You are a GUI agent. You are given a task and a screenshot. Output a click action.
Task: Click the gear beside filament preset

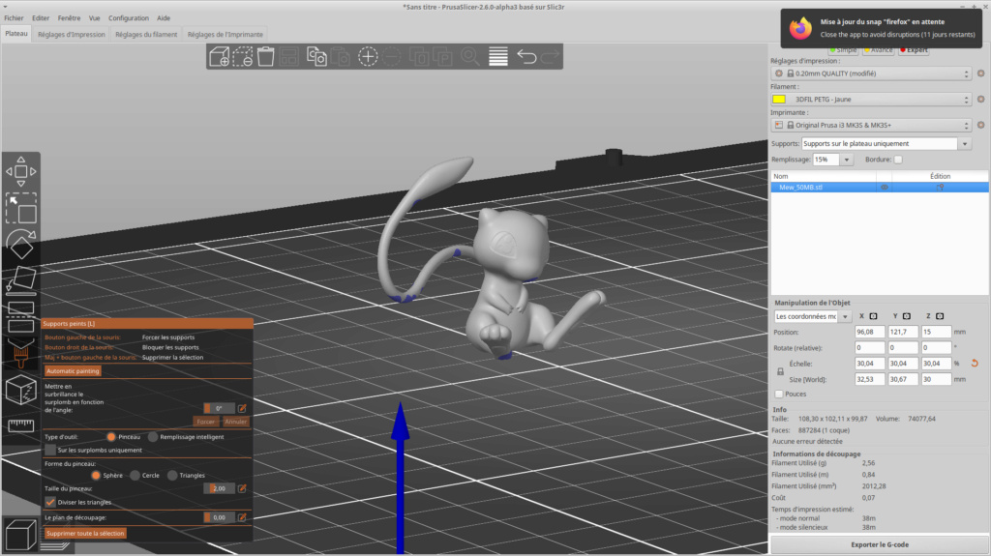[x=981, y=100]
